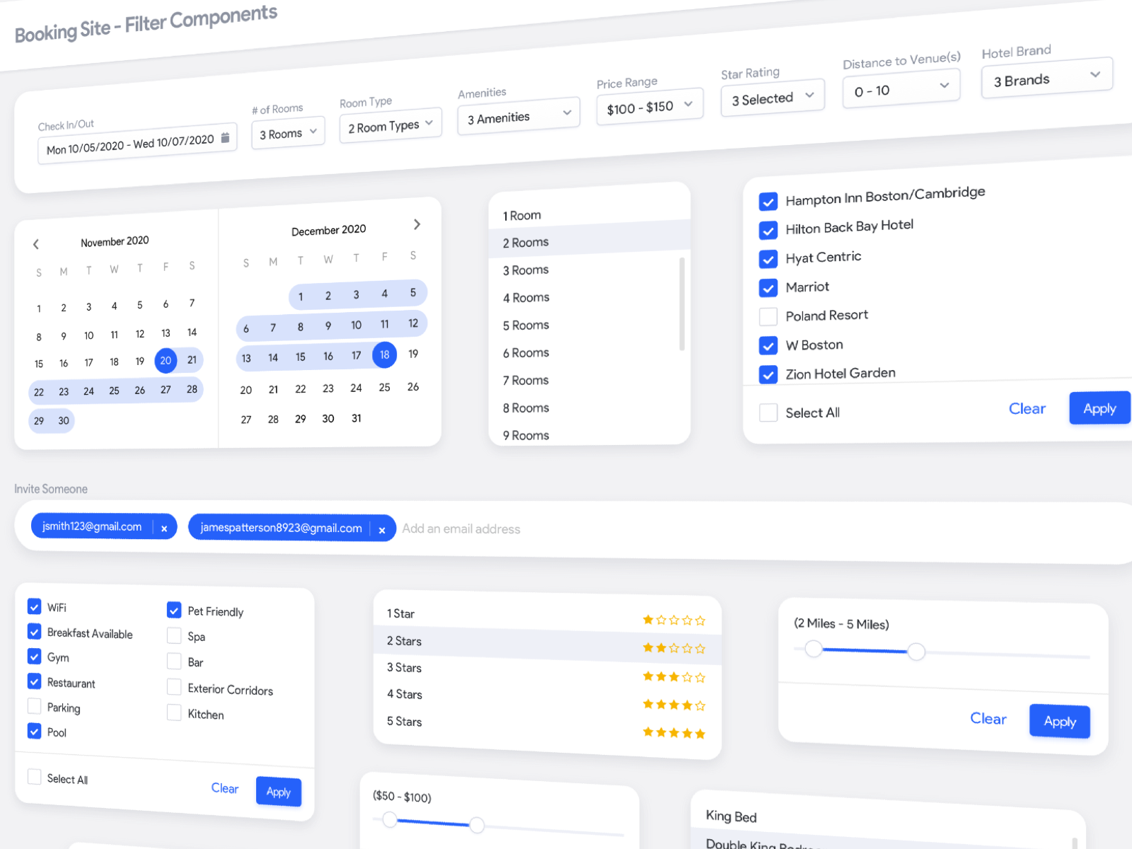Remove the jsmith123@gmail.com email chip
Image resolution: width=1132 pixels, height=849 pixels.
click(164, 528)
